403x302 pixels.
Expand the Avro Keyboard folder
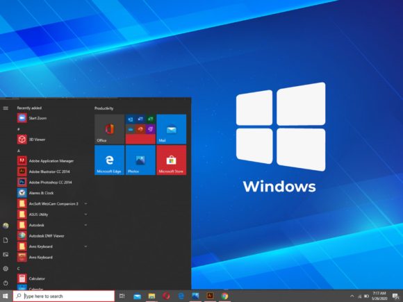click(86, 246)
